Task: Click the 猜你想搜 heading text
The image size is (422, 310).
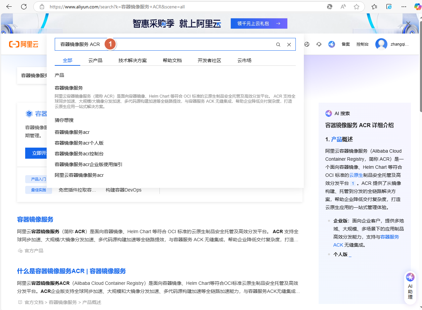Action: click(64, 120)
